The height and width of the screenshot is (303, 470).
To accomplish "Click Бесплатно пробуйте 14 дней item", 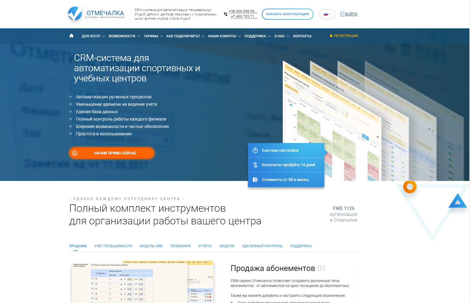I will point(286,165).
